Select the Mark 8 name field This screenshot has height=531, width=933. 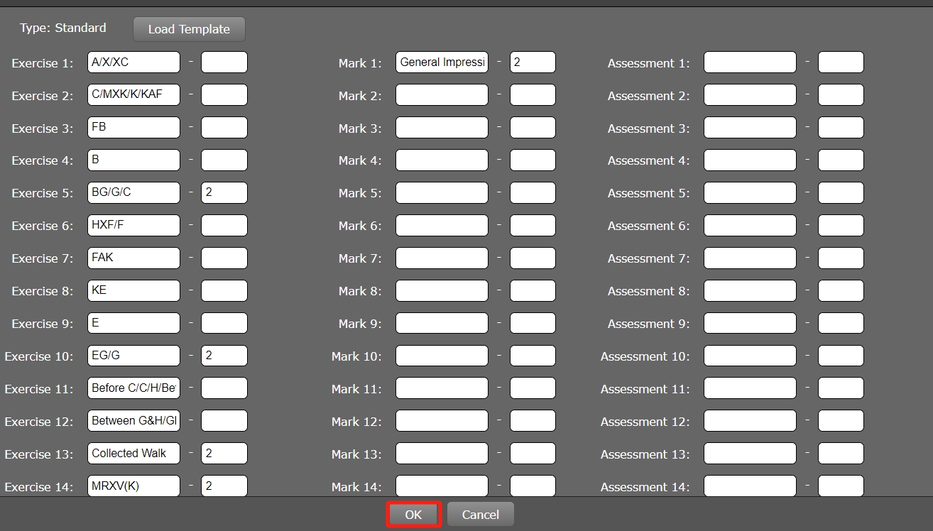point(442,291)
